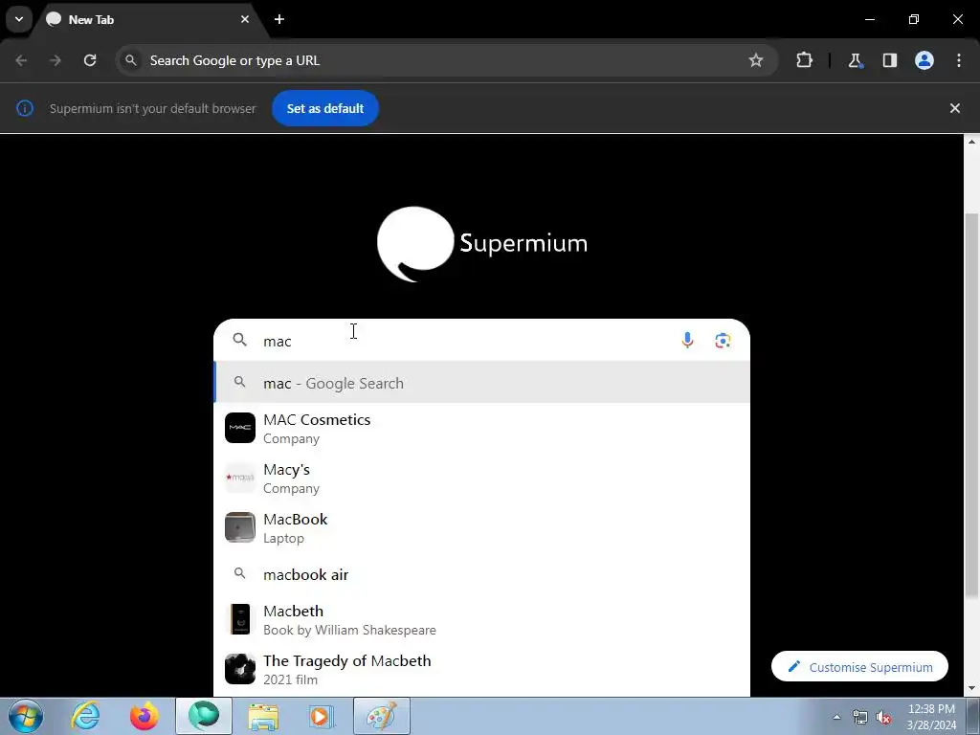980x735 pixels.
Task: Launch Firefox from the taskbar
Action: tap(144, 716)
